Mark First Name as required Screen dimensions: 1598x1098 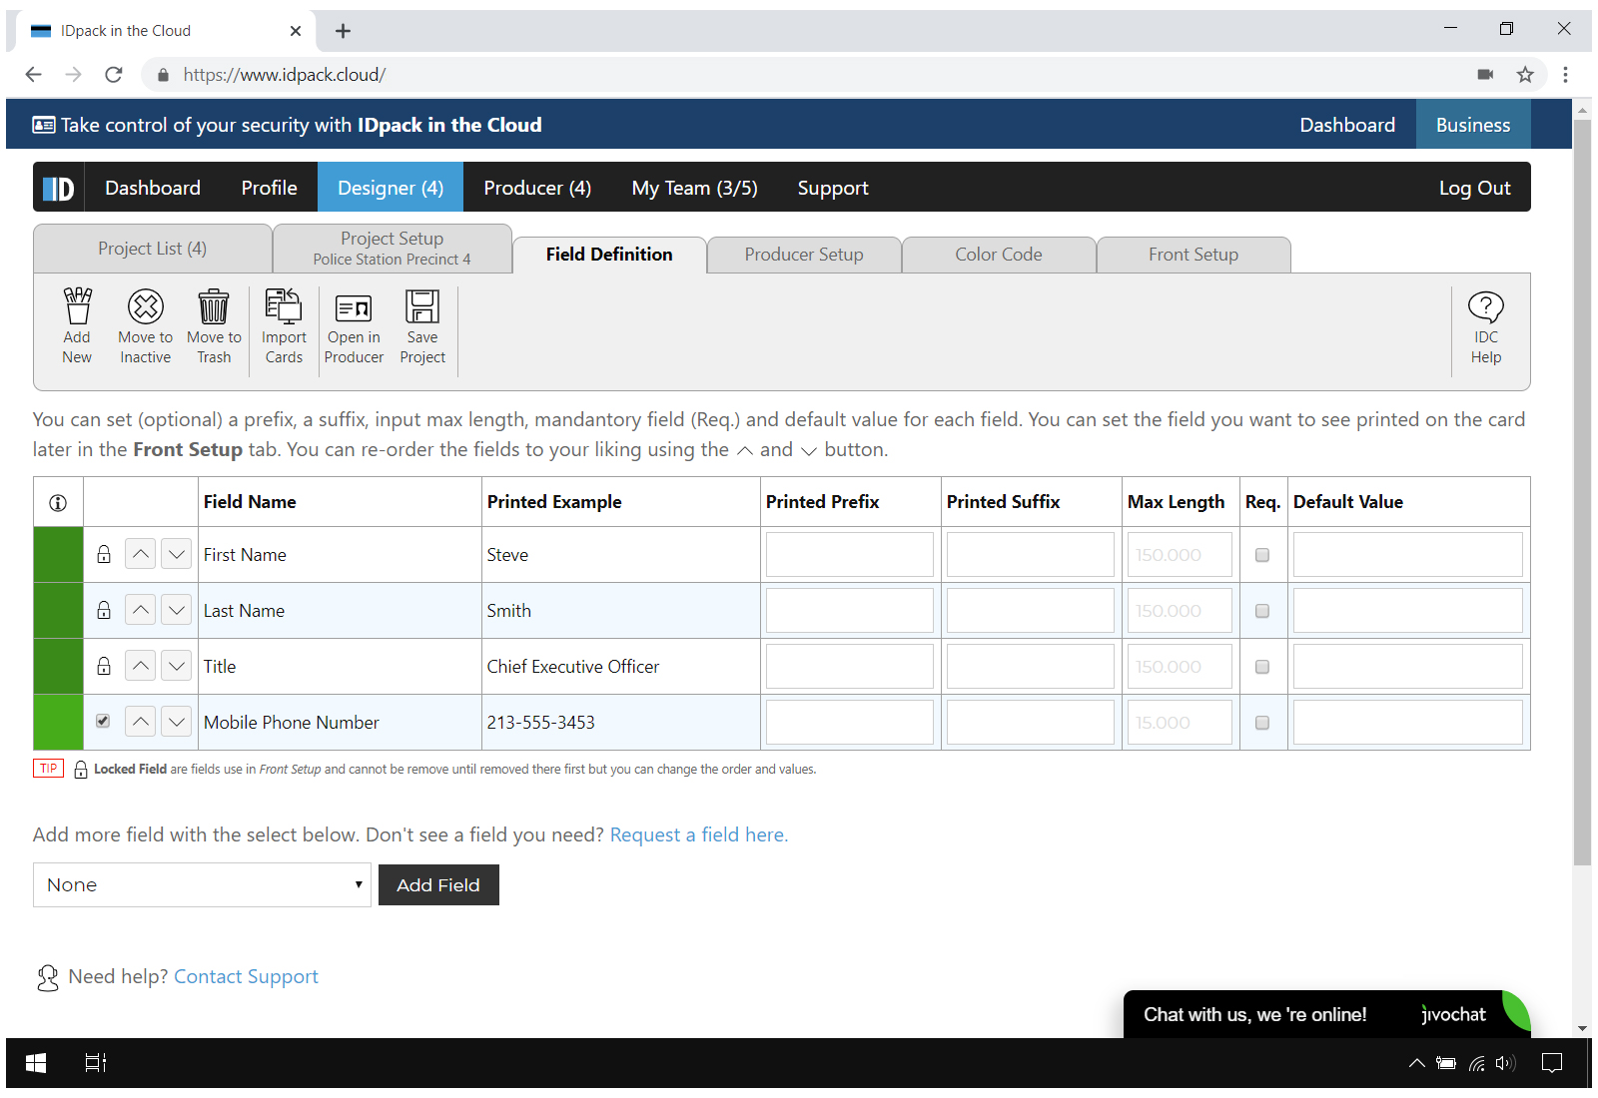(1262, 555)
